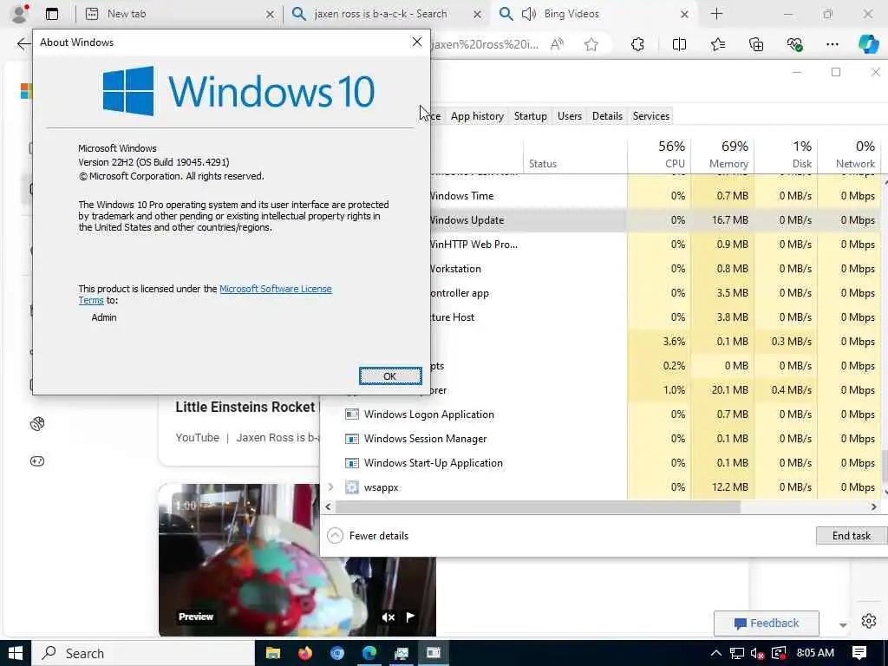Flag the video preview thumbnail

(x=410, y=617)
